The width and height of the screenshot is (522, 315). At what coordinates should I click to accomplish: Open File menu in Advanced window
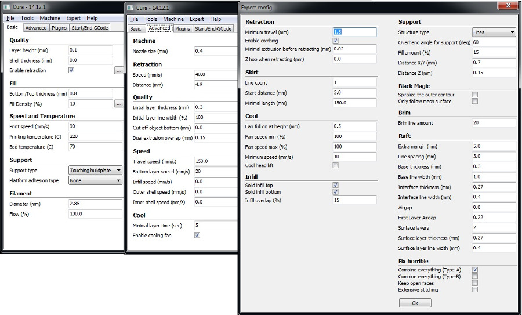[x=134, y=19]
